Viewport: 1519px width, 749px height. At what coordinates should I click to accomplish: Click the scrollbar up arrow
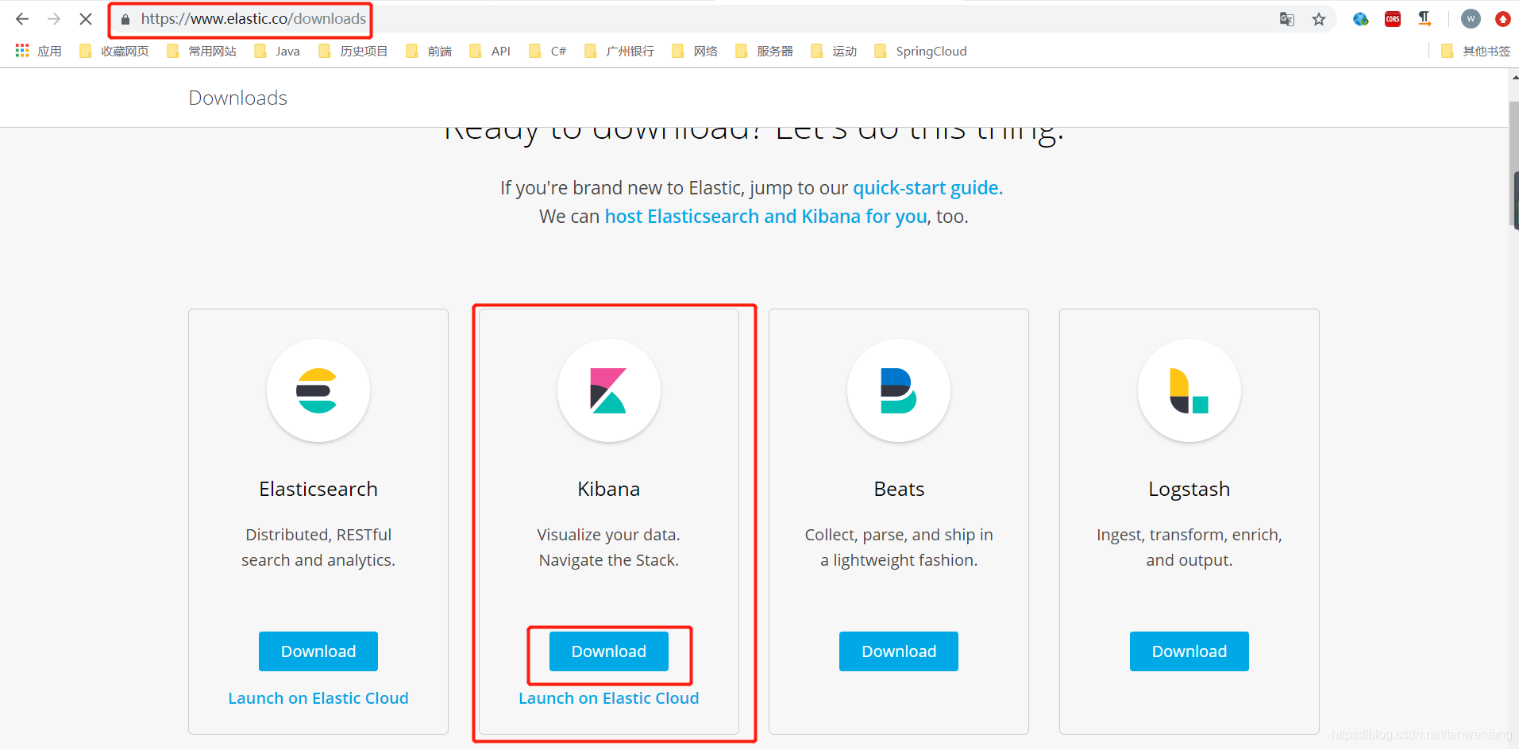pos(1513,76)
